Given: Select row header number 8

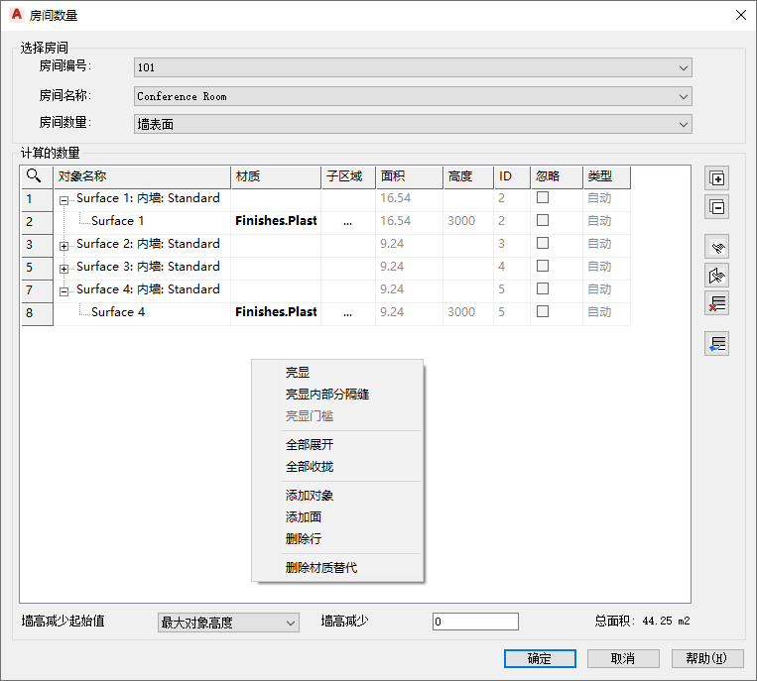Looking at the screenshot, I should (37, 313).
